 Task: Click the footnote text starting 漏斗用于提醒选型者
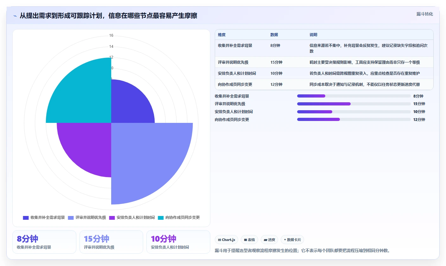pos(302,250)
